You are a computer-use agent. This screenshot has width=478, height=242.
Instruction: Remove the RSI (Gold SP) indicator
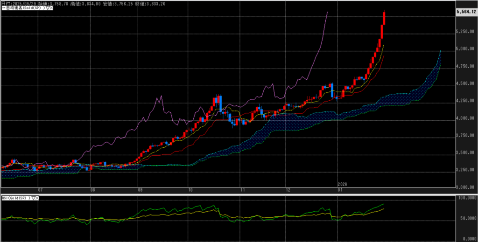pos(37,198)
